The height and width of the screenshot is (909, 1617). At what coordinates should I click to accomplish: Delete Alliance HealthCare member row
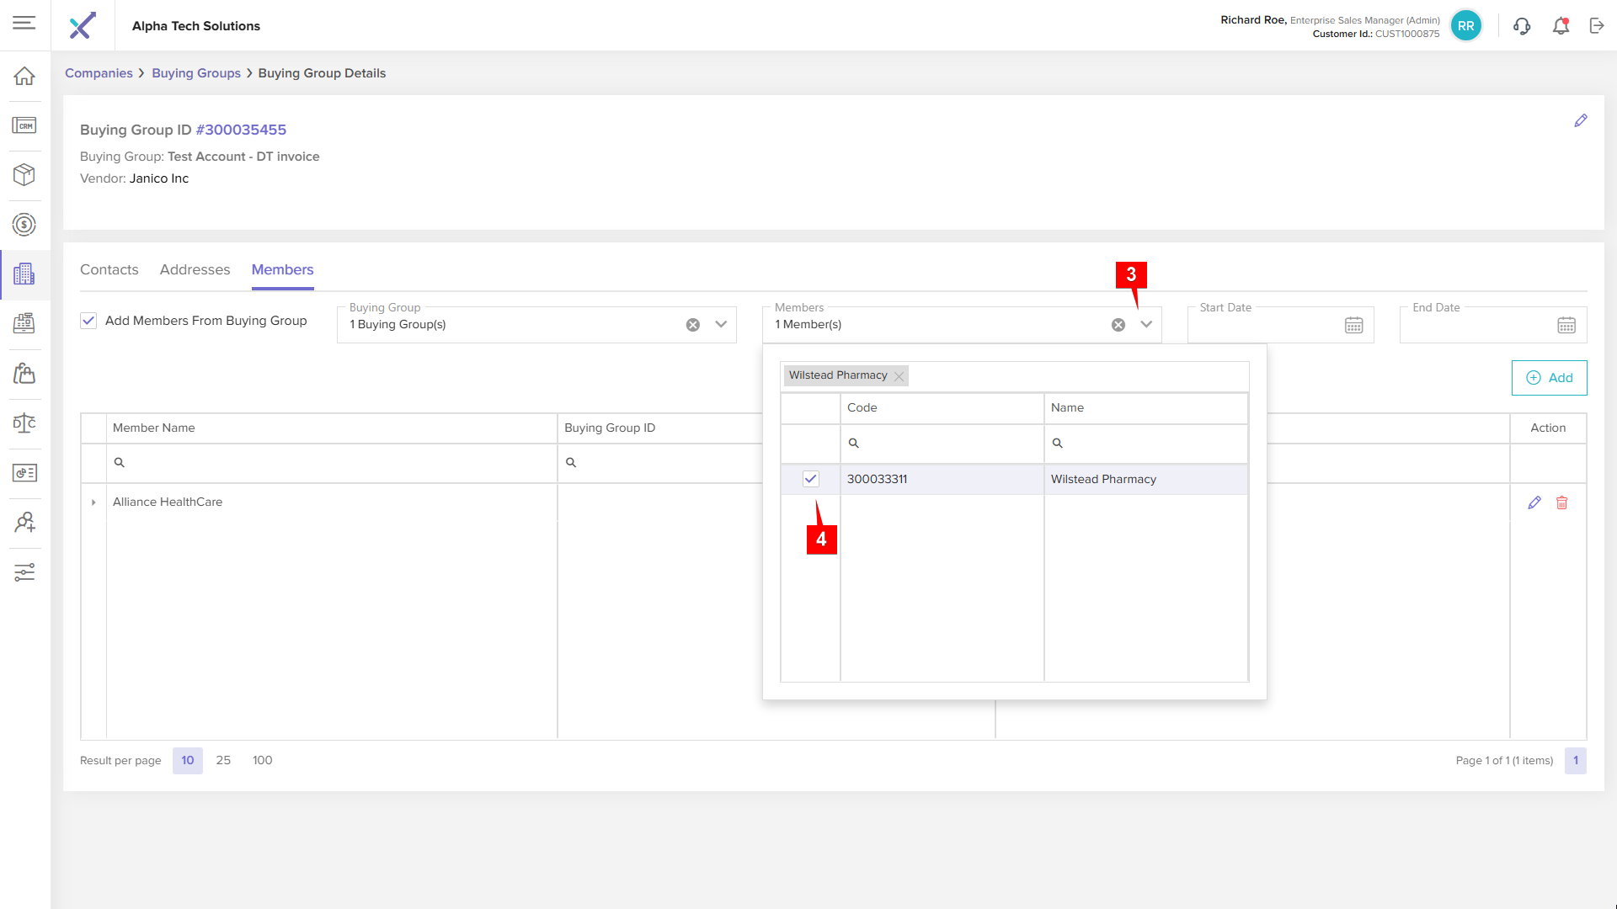(x=1561, y=502)
